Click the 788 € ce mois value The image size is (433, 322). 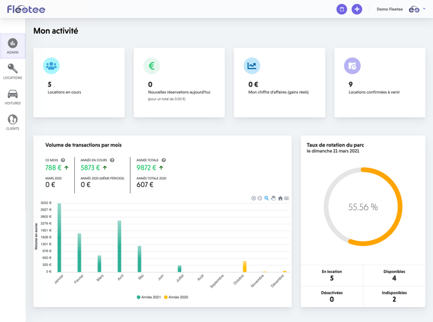coord(54,168)
